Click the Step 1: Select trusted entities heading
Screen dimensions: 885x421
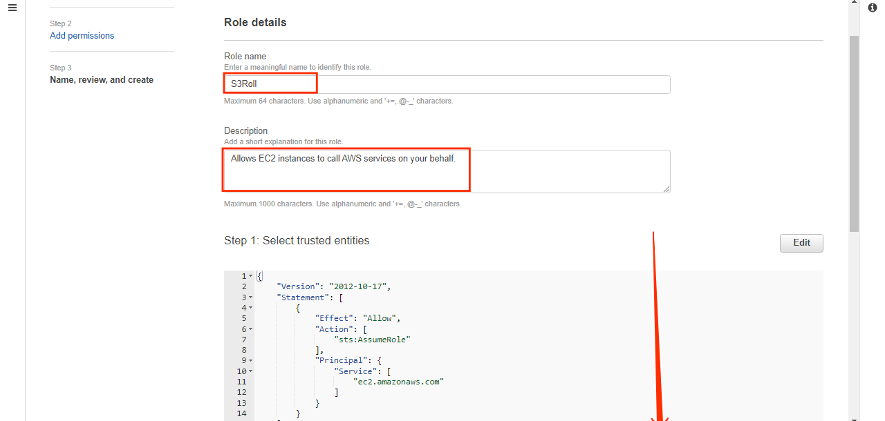pyautogui.click(x=297, y=240)
